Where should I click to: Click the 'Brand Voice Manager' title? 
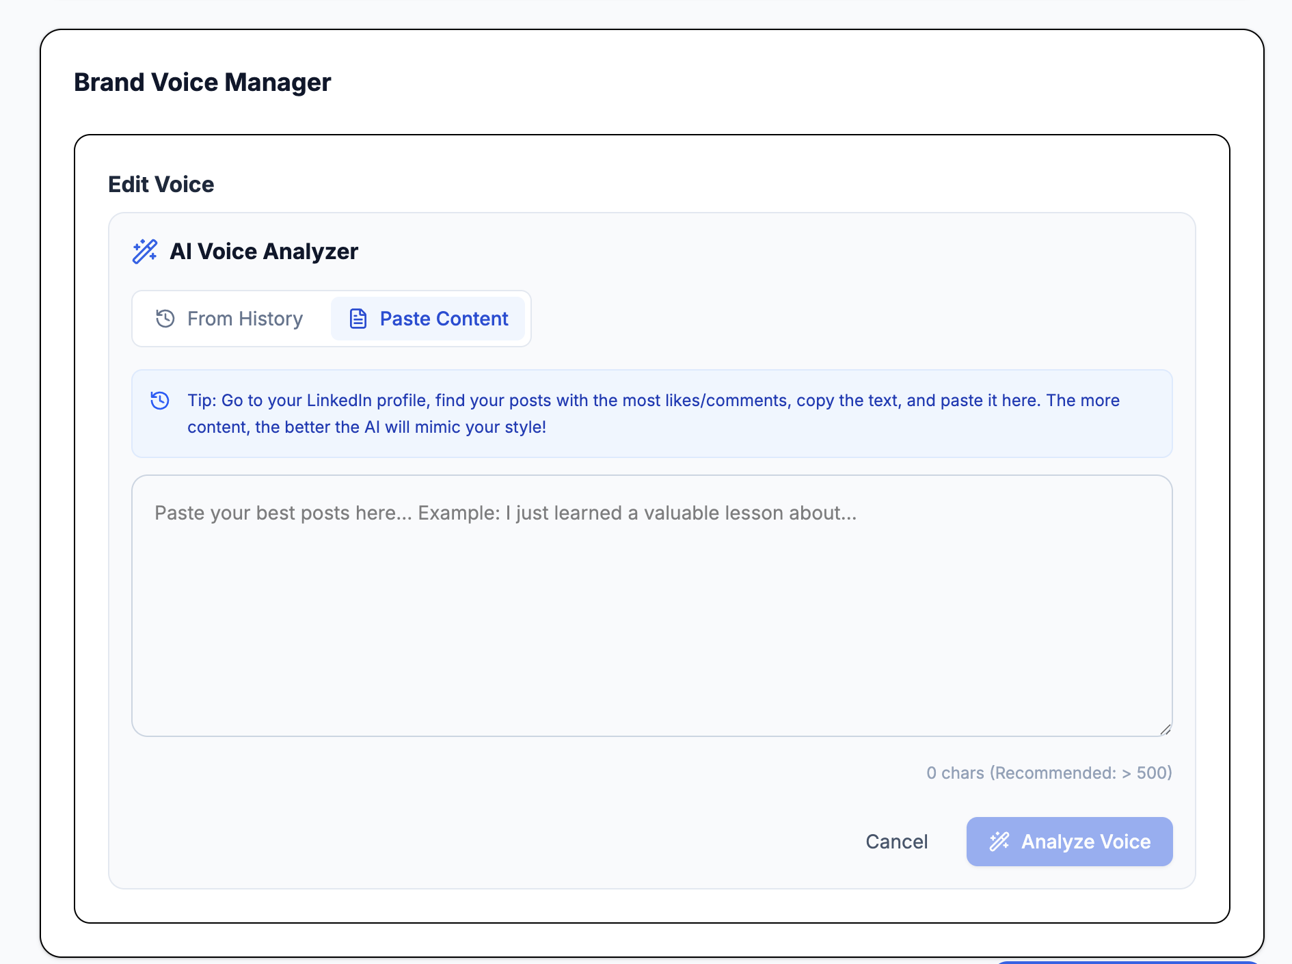[x=202, y=82]
